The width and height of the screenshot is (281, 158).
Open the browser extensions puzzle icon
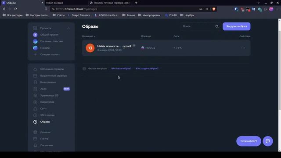[x=265, y=9]
